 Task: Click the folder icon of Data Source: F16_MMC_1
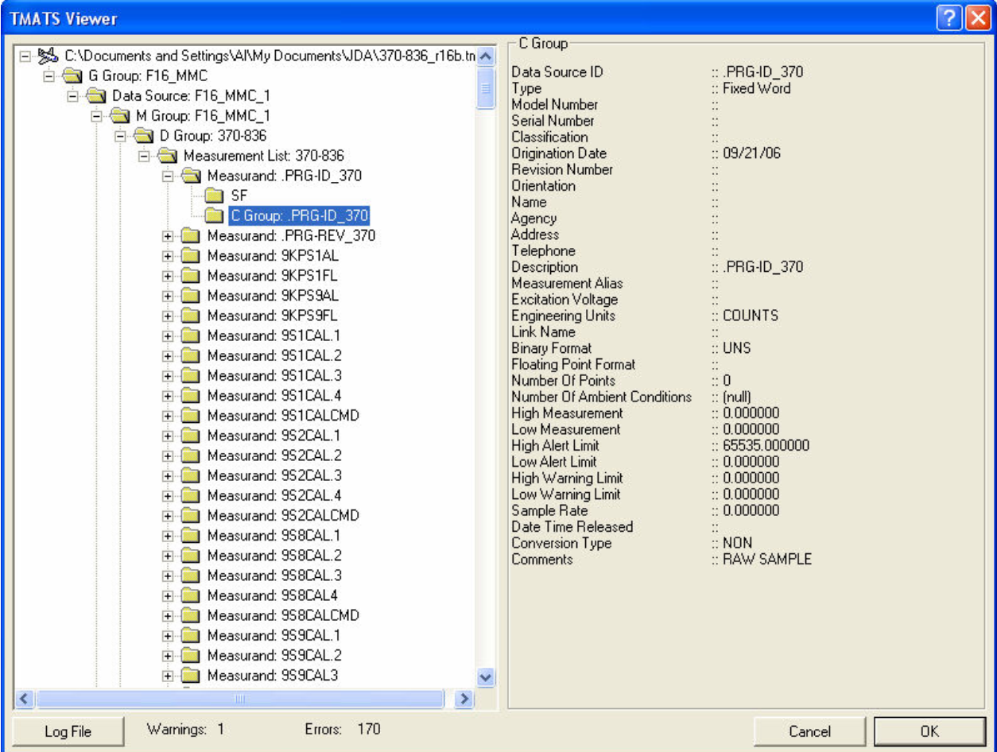pos(96,96)
